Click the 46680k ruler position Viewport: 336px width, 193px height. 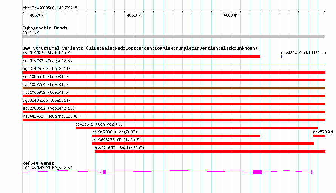pos(134,15)
